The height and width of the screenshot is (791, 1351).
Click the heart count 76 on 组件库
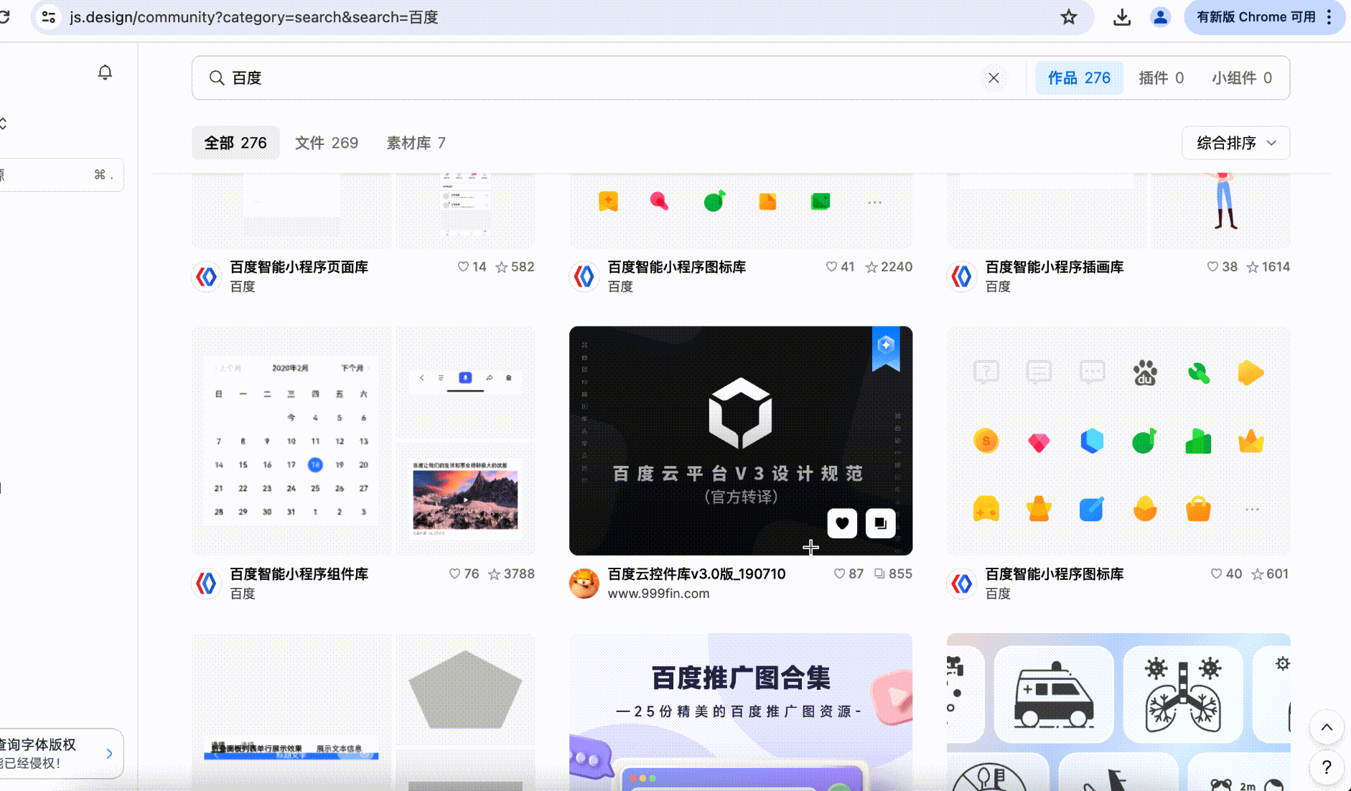[464, 574]
